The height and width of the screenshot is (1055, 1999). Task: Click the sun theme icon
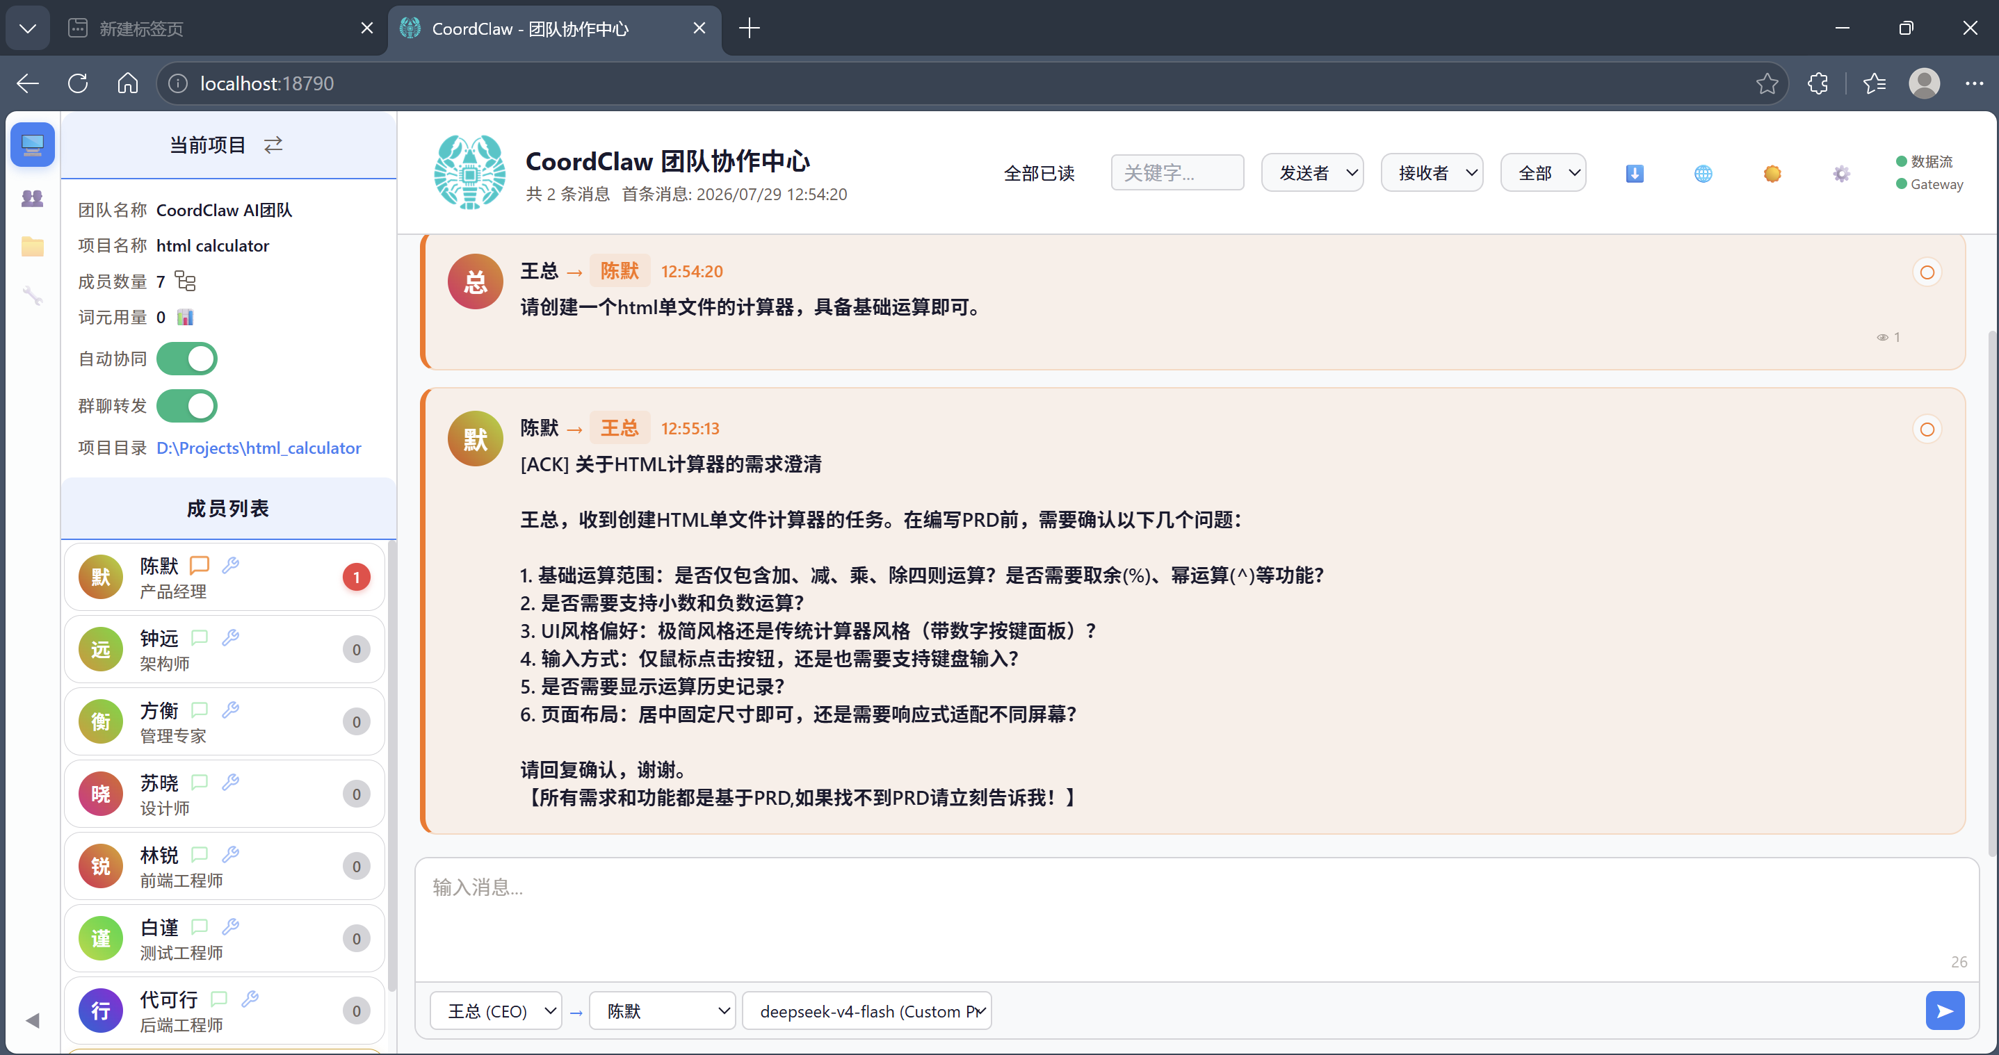[x=1772, y=173]
